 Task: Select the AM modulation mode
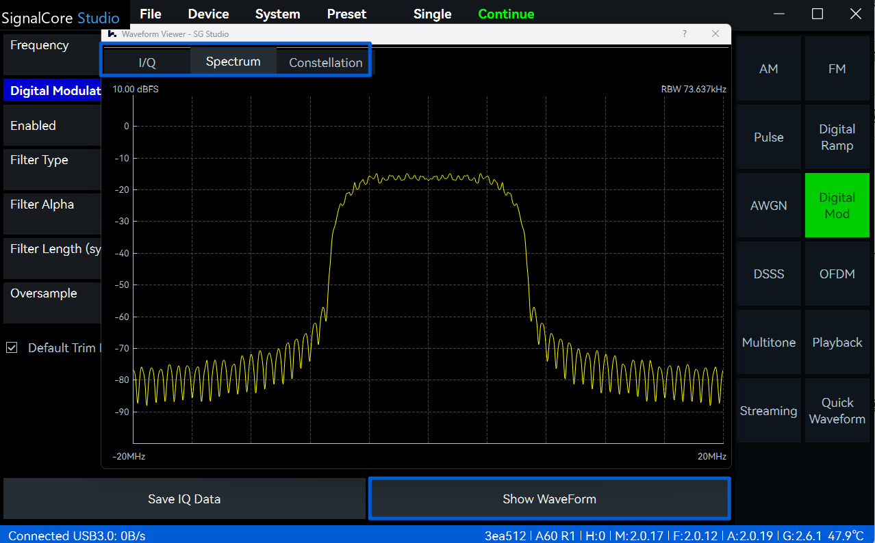pos(769,68)
